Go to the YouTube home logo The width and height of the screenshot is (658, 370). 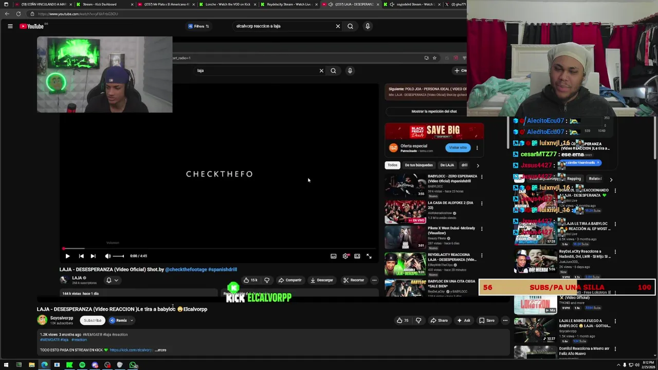point(32,26)
